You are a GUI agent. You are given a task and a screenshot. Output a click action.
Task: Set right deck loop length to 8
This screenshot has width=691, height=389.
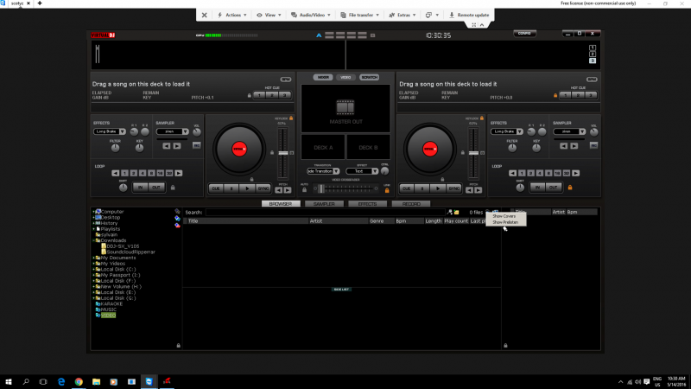(548, 174)
